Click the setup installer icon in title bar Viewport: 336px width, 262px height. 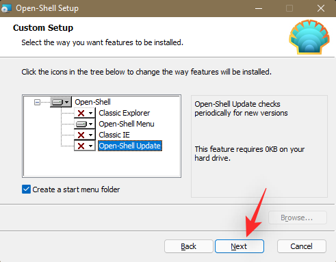[x=6, y=8]
